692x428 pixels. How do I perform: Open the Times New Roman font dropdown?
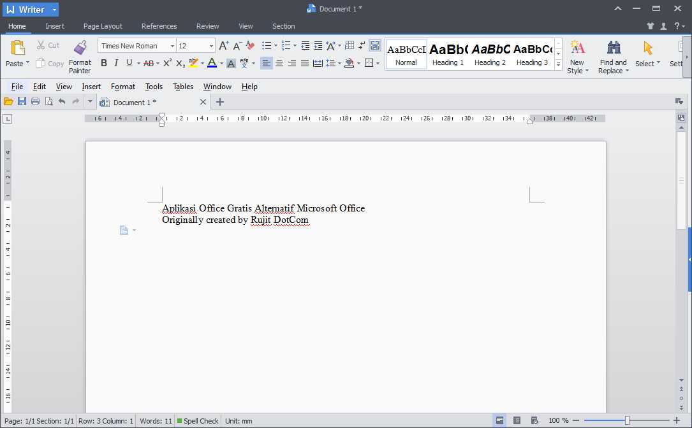click(173, 46)
